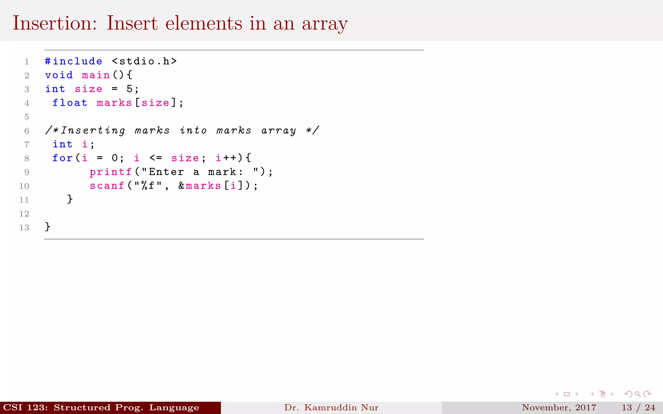Click footer 'CSI 123: Structured Prog. Language'
Screen dimensions: 663x414
[x=101, y=408]
